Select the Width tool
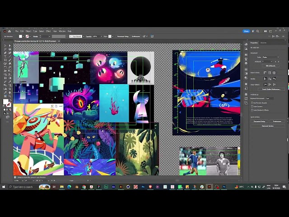 pyautogui.click(x=5, y=71)
